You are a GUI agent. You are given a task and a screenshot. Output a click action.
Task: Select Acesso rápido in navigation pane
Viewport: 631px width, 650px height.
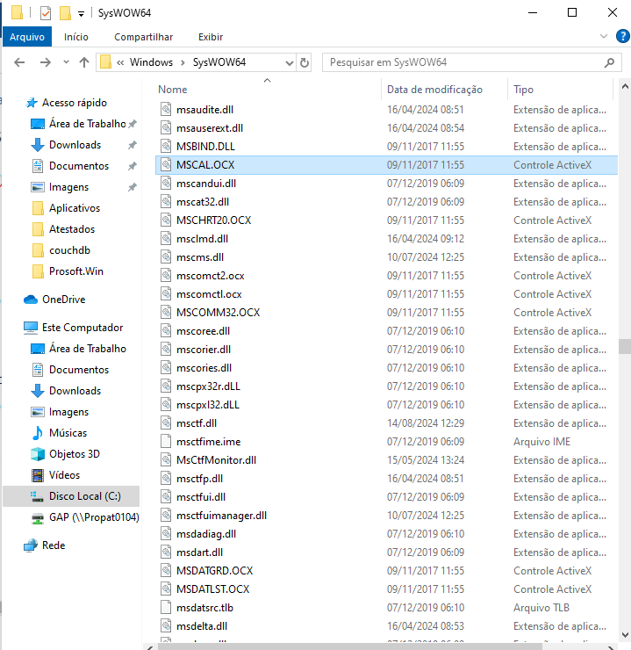pos(74,103)
